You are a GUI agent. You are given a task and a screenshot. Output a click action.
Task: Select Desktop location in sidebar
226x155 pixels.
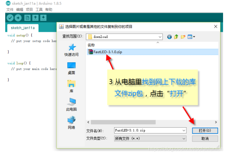coord(71,68)
